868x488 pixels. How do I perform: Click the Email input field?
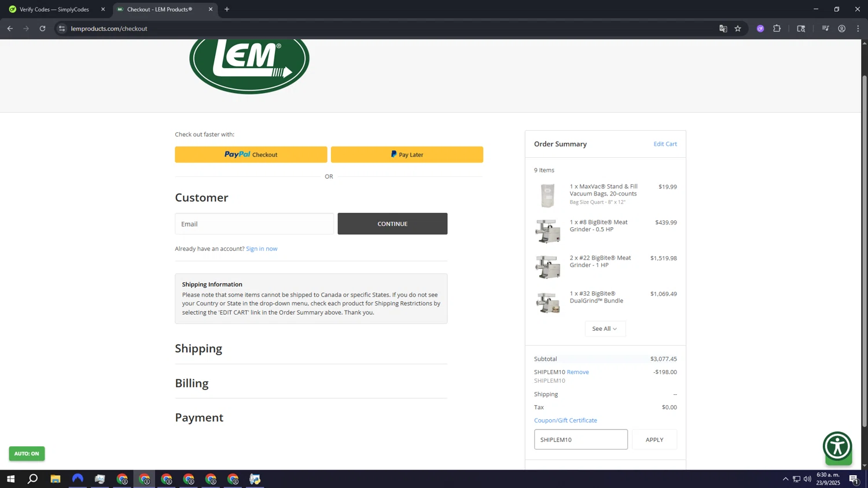(x=254, y=224)
